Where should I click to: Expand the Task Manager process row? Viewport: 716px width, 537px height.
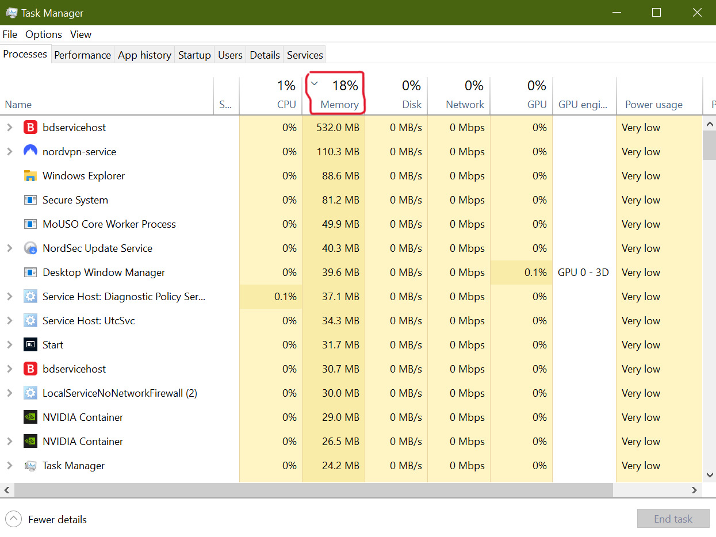click(9, 466)
